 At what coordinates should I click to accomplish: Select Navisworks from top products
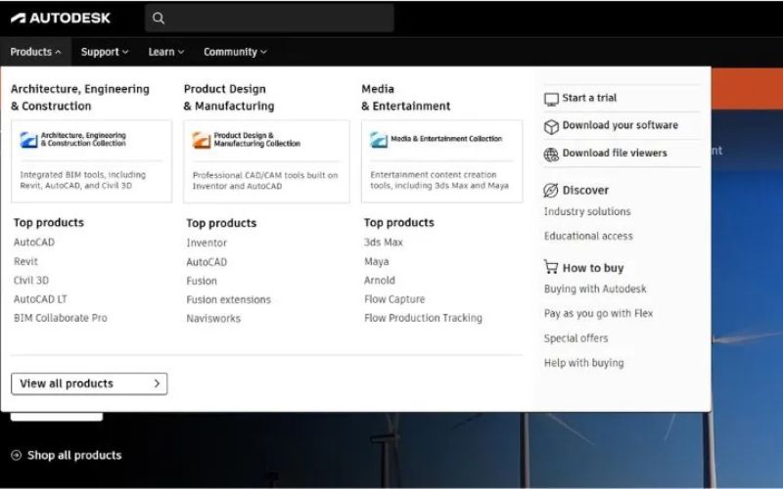pyautogui.click(x=213, y=319)
